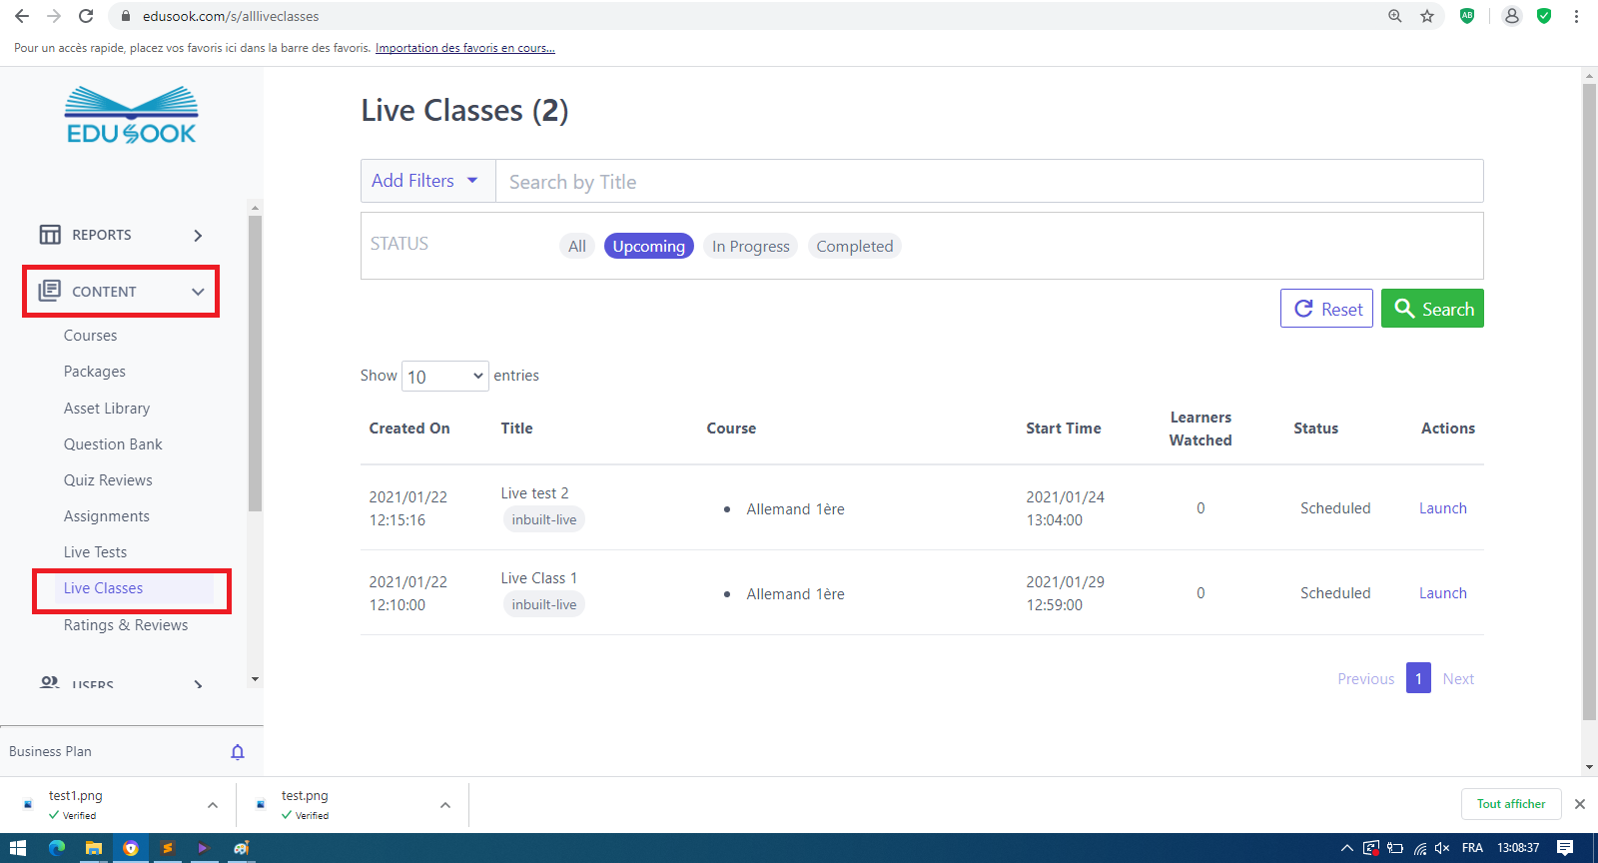The height and width of the screenshot is (863, 1598).
Task: Select the Upcoming status filter
Action: click(x=648, y=246)
